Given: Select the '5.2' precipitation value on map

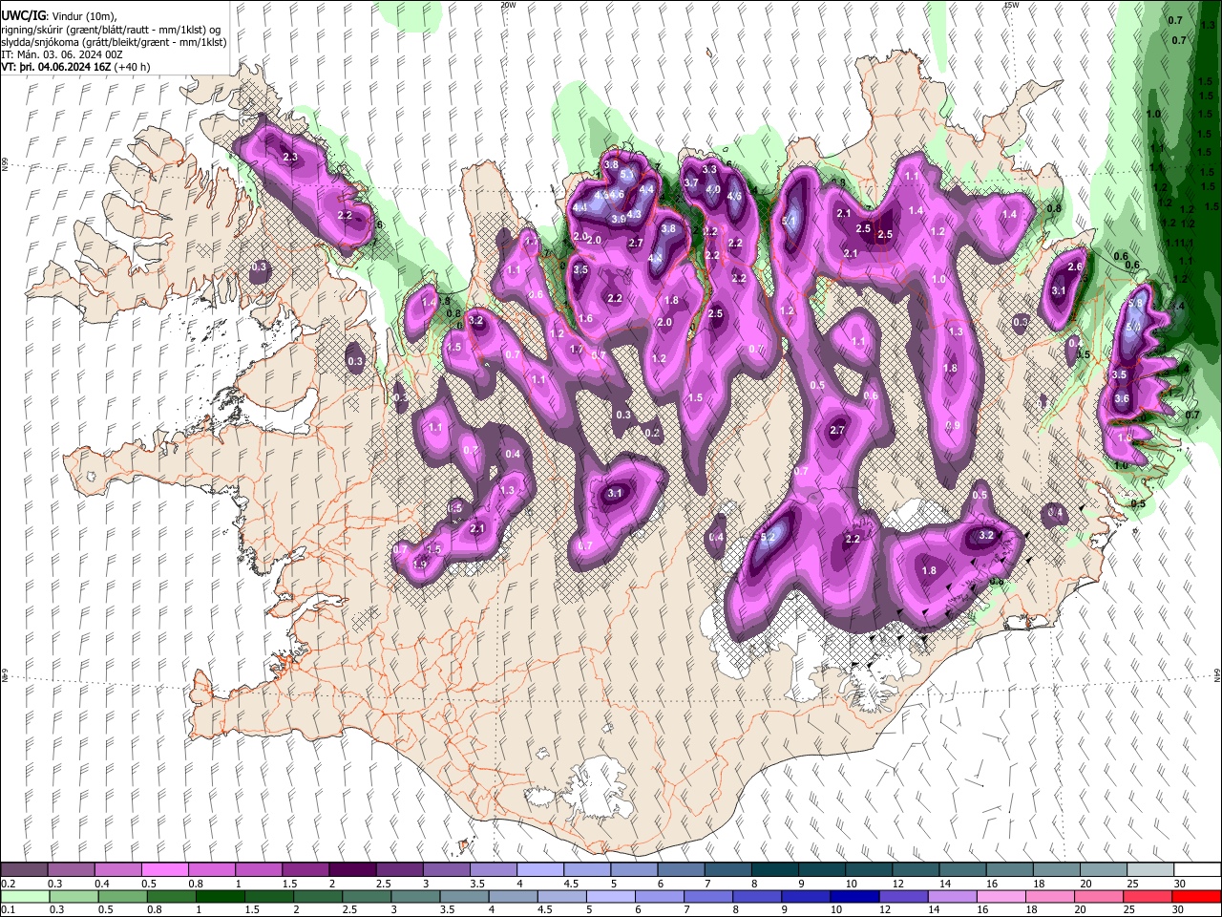Looking at the screenshot, I should (x=768, y=538).
